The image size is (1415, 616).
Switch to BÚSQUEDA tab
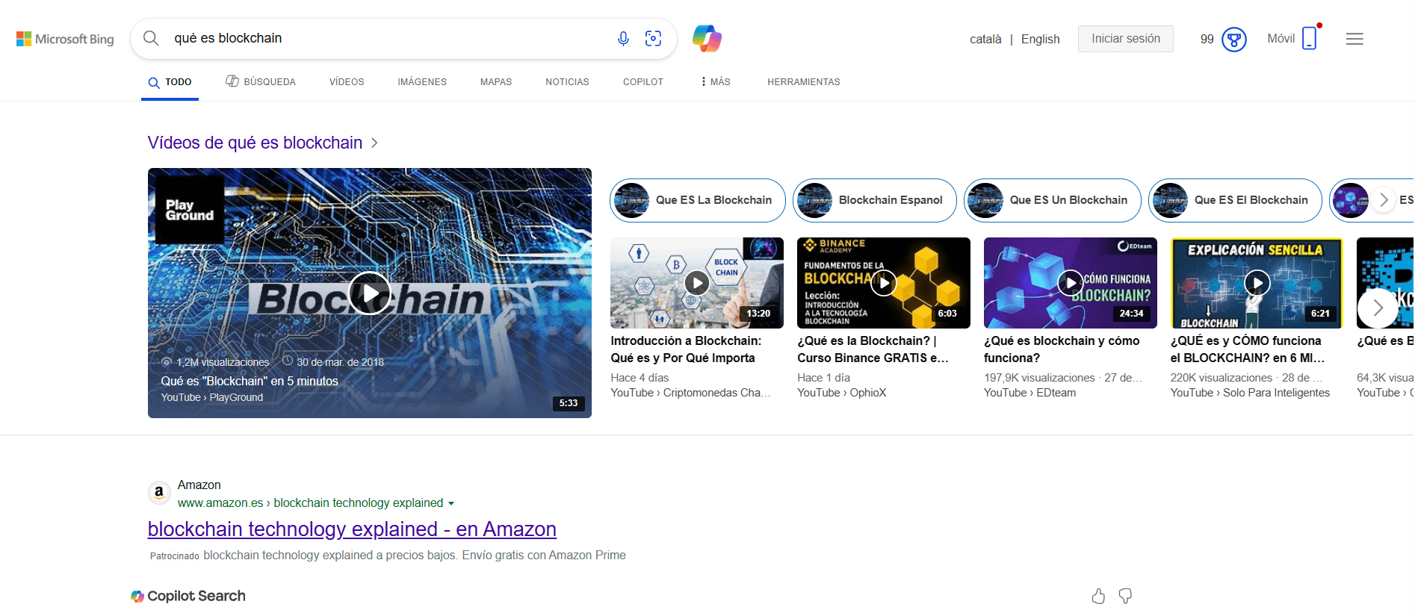261,82
